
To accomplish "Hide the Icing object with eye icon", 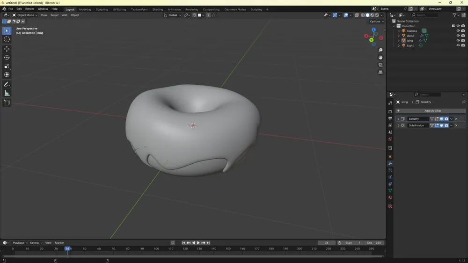I will click(458, 40).
